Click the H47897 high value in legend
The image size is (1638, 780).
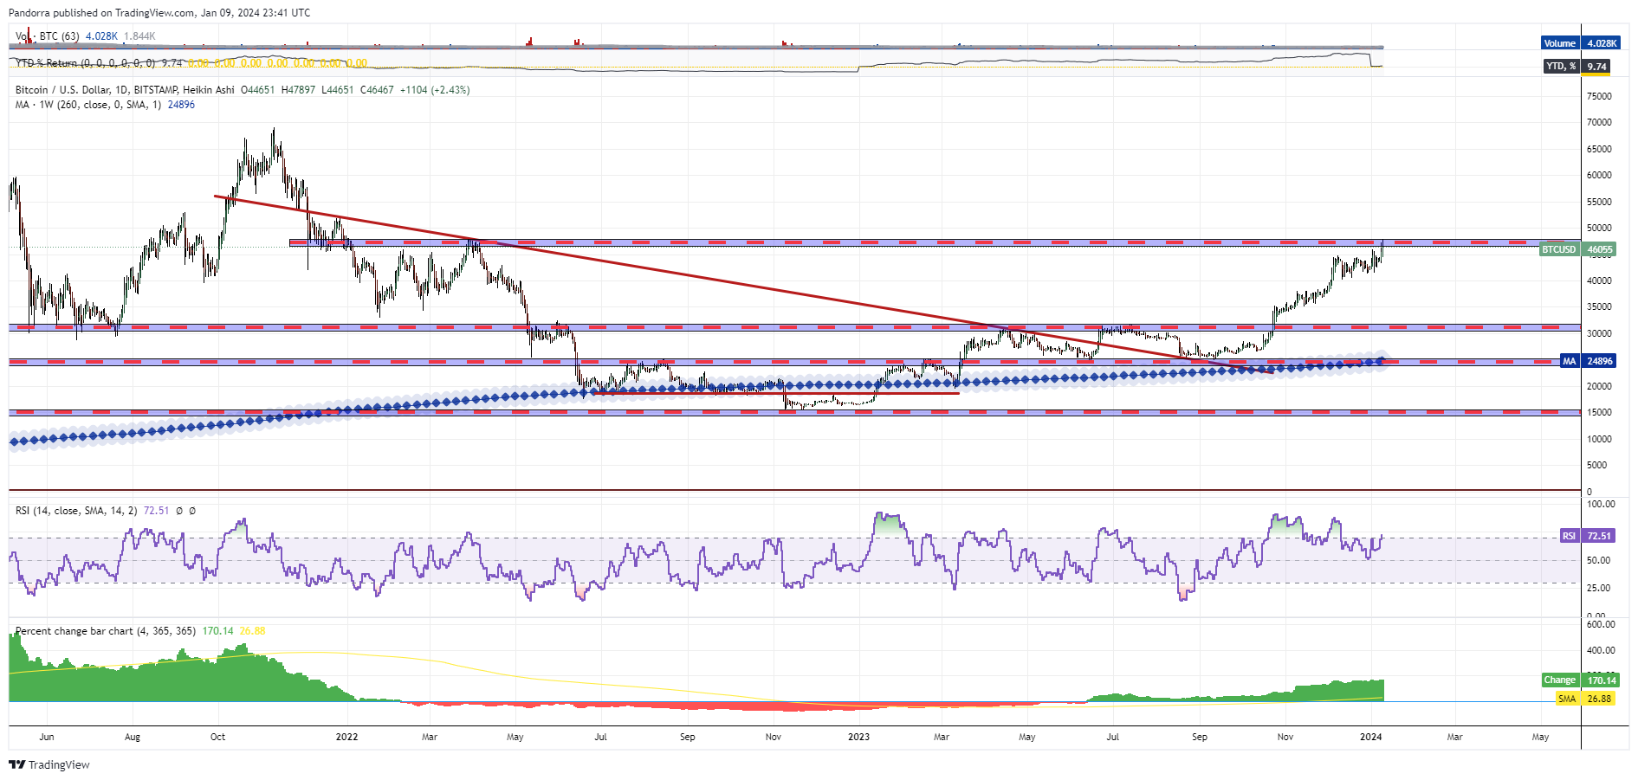[x=298, y=90]
